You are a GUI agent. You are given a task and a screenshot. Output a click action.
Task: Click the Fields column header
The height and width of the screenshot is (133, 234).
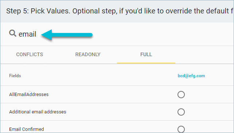[15, 76]
